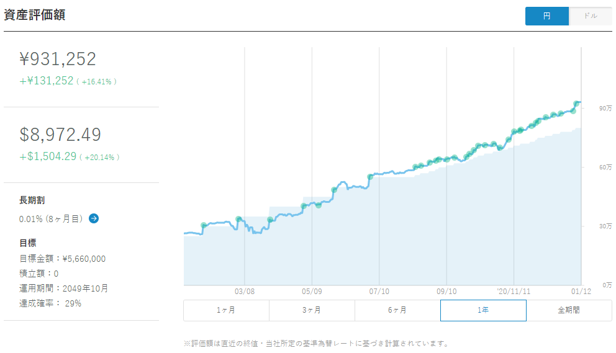Click the latest deposit marker at chart peak
Image resolution: width=616 pixels, height=353 pixels.
tap(576, 104)
